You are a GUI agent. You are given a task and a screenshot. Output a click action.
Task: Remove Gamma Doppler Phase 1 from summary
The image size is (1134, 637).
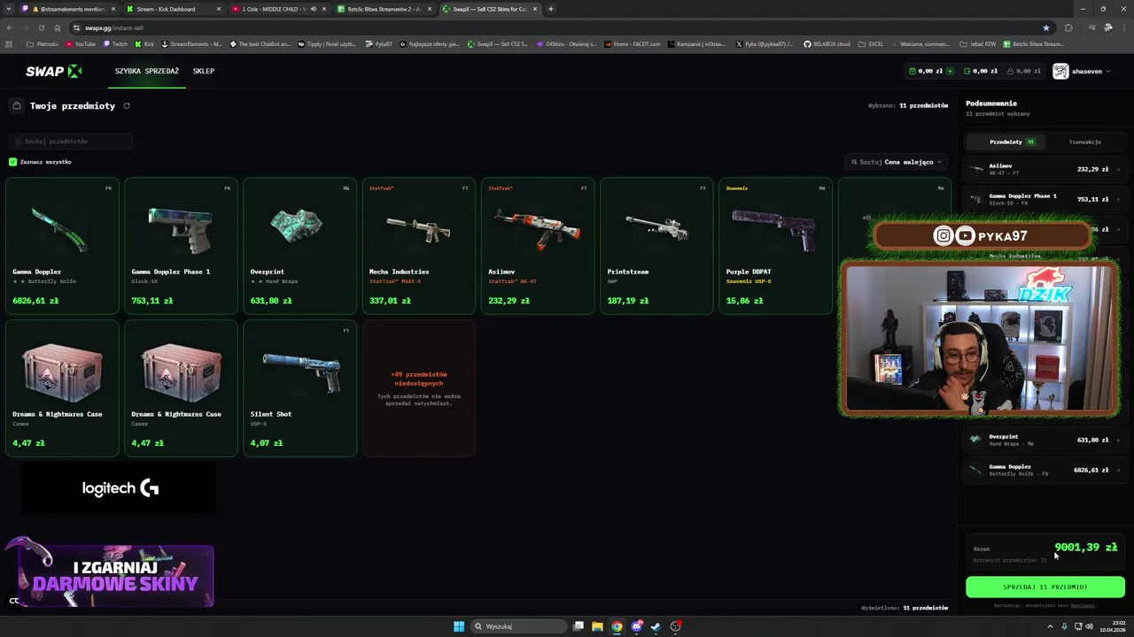point(1118,199)
